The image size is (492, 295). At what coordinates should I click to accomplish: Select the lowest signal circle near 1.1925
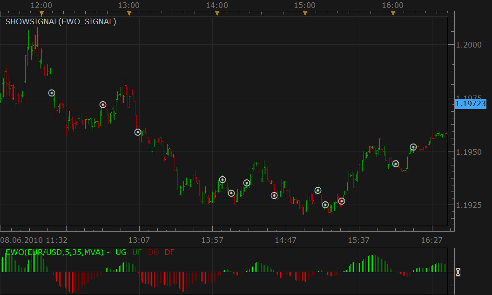click(x=325, y=205)
